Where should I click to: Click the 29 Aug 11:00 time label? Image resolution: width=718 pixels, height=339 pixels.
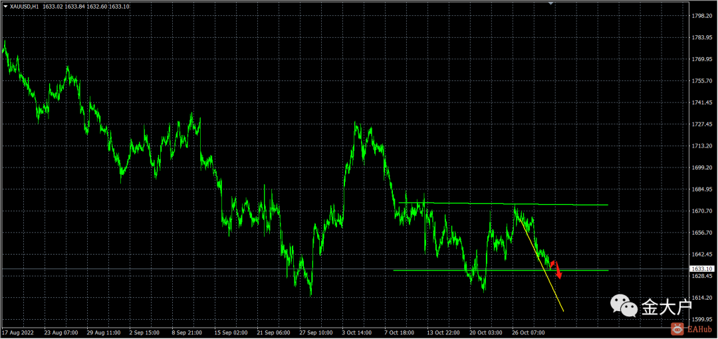pos(104,332)
